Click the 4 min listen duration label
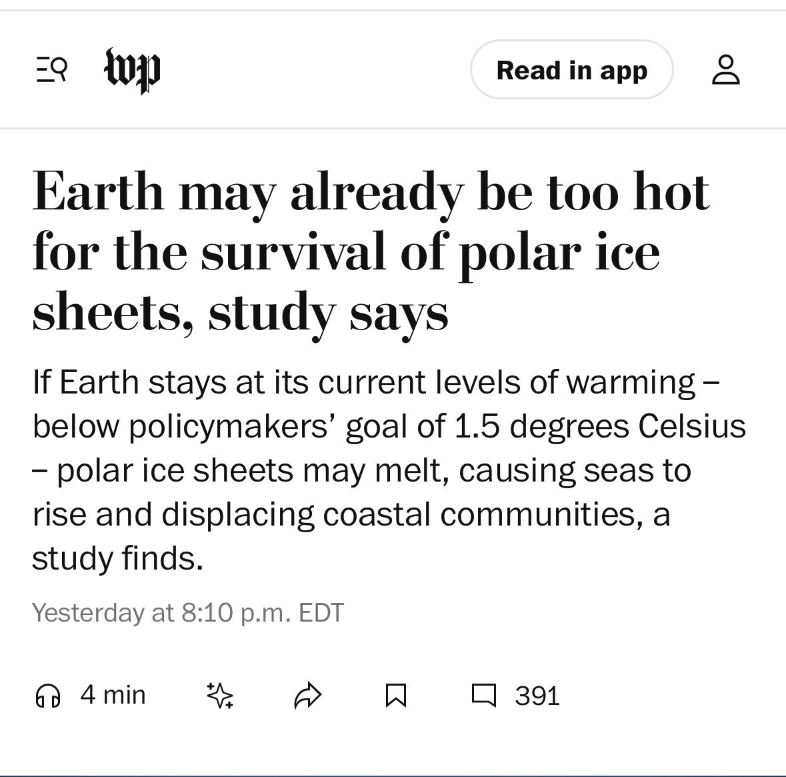This screenshot has height=777, width=786. (113, 695)
